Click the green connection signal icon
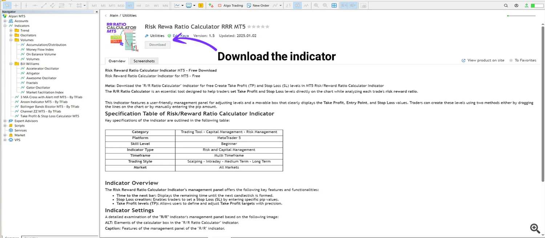The height and width of the screenshot is (238, 545). tap(526, 5)
